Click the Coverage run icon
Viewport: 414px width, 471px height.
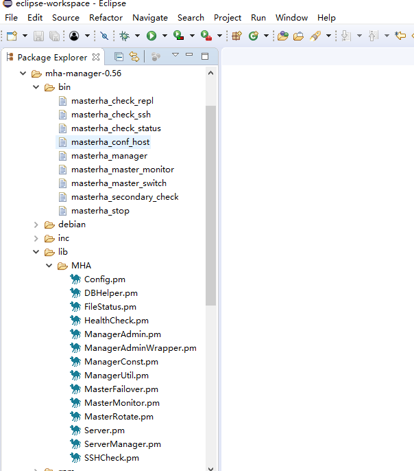point(179,36)
